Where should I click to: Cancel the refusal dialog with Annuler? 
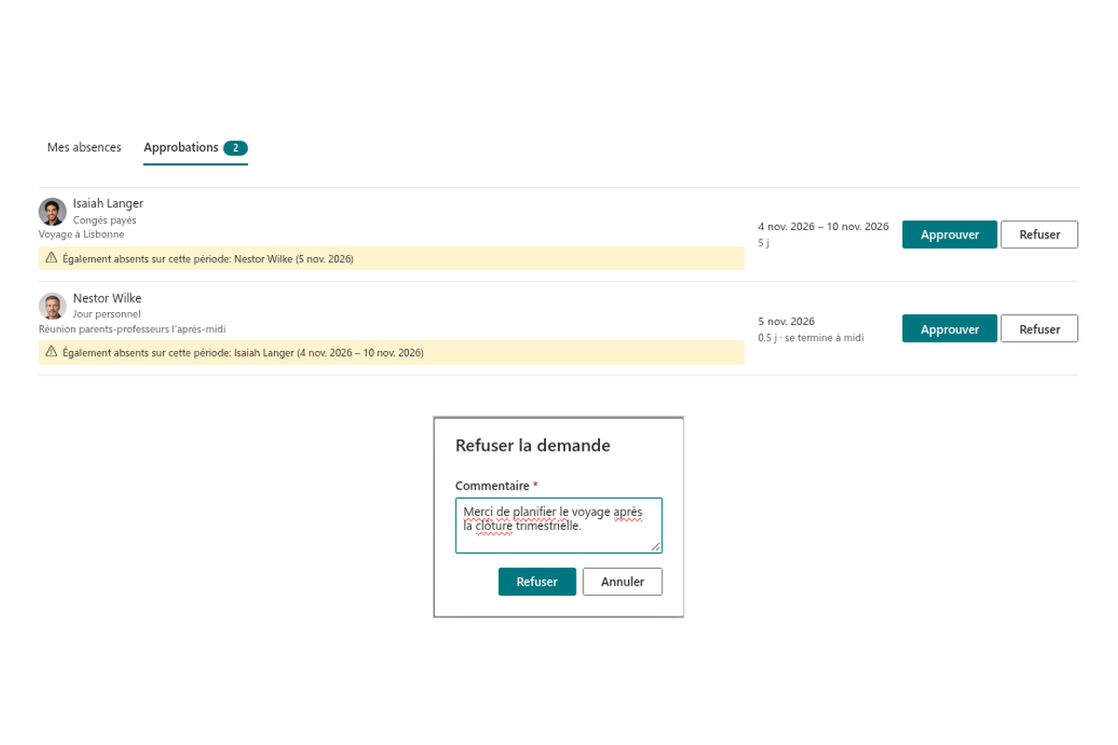click(622, 582)
